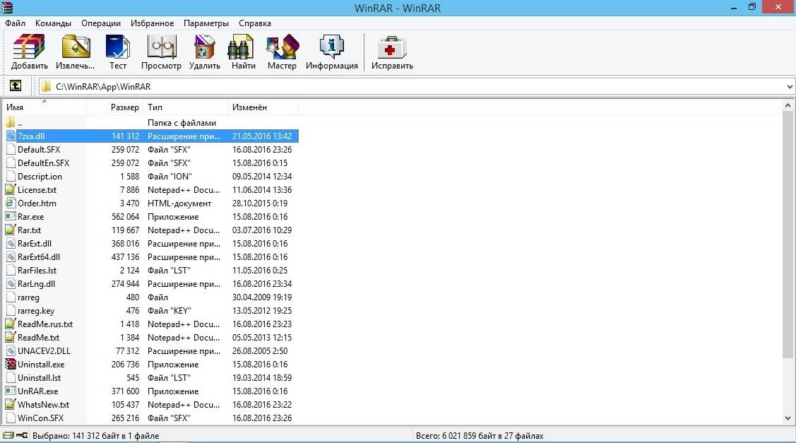
Task: Click the 'Папка с файлами' type cell
Action: click(182, 122)
